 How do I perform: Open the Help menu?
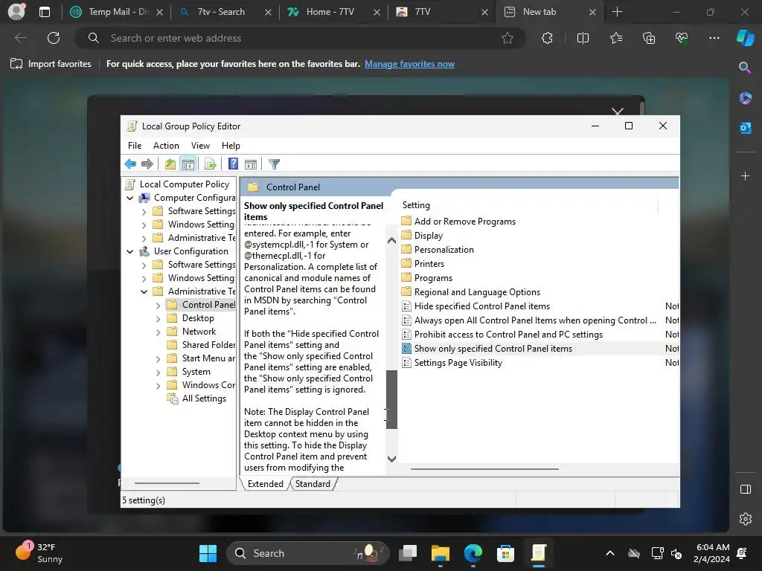(x=231, y=146)
